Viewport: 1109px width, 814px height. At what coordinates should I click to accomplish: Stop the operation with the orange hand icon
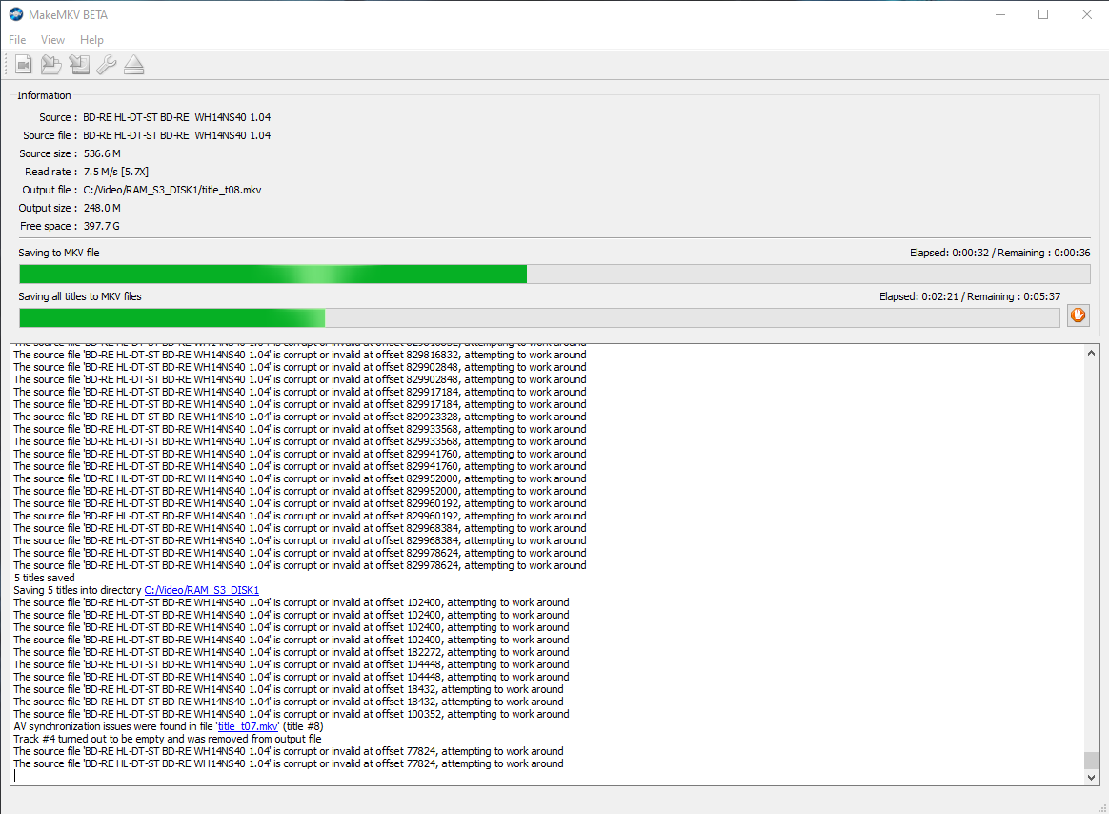click(x=1078, y=315)
